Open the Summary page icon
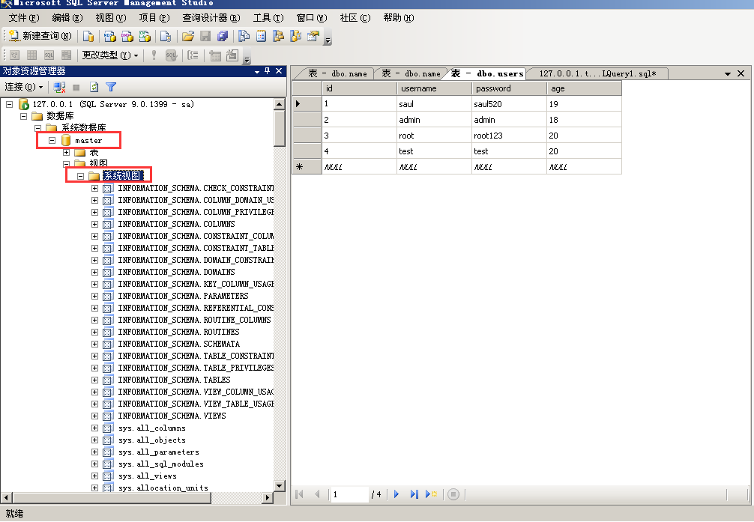 (261, 36)
